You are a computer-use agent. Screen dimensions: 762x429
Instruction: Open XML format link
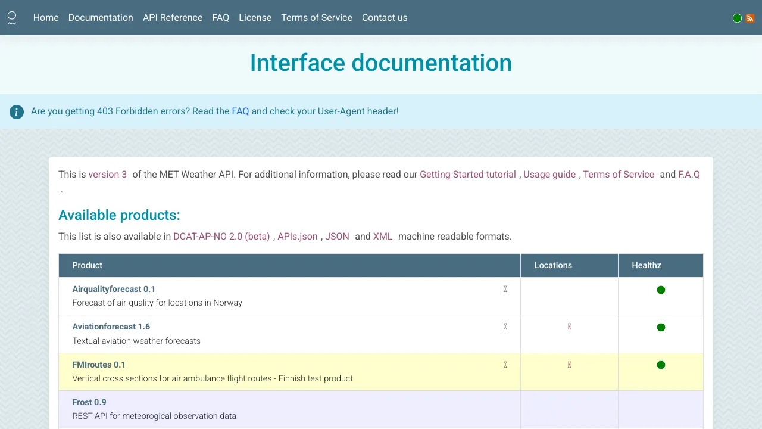click(383, 237)
